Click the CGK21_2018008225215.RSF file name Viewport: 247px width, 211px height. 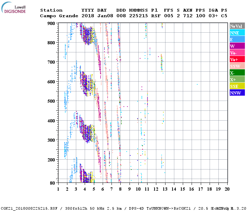tap(29, 209)
